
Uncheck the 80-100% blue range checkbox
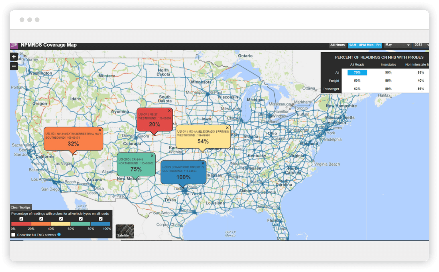[x=101, y=219]
